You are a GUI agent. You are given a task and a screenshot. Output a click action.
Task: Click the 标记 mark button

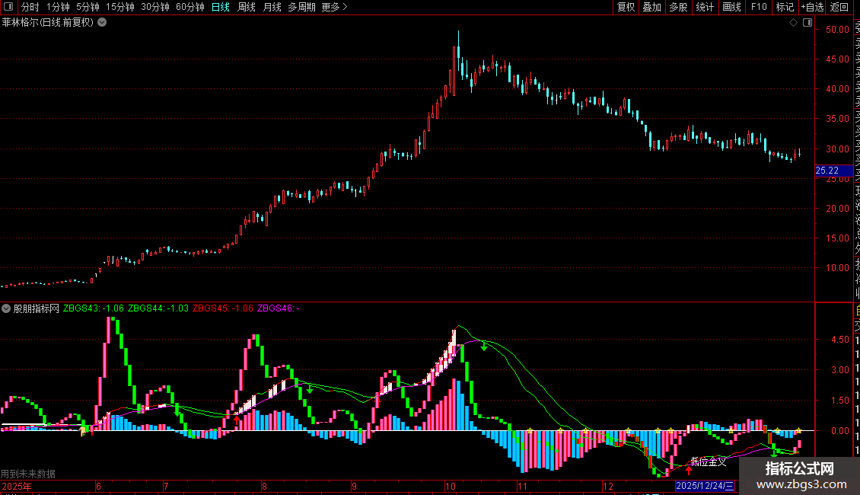pyautogui.click(x=785, y=7)
